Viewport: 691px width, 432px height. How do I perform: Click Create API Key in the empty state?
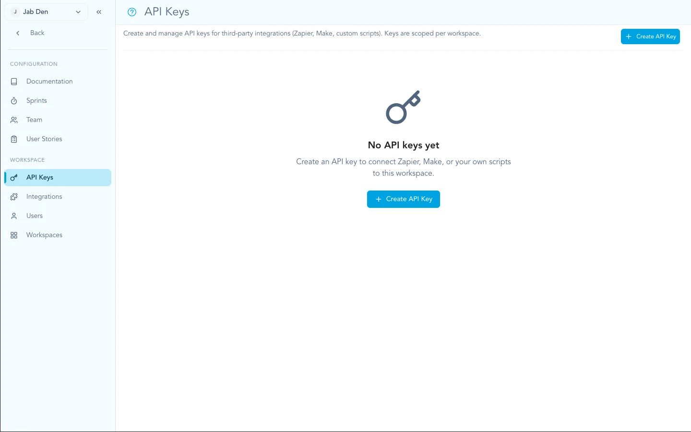click(403, 199)
